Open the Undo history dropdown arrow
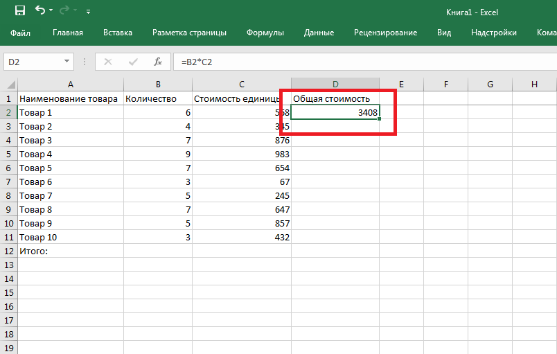557x354 pixels. point(52,12)
